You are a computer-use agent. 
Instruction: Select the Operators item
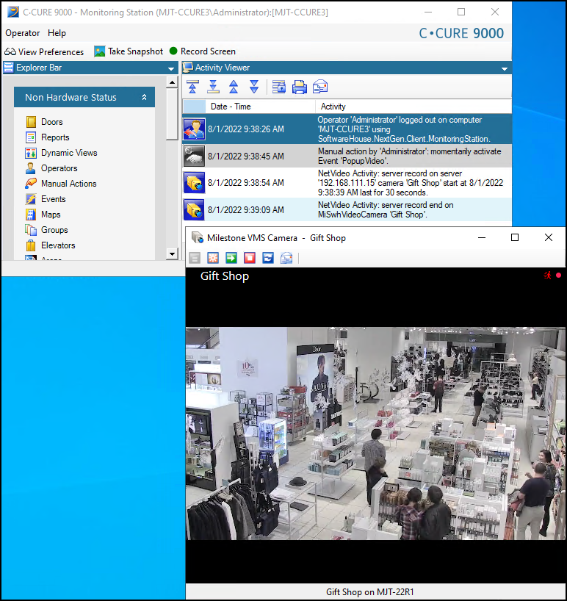[x=59, y=168]
